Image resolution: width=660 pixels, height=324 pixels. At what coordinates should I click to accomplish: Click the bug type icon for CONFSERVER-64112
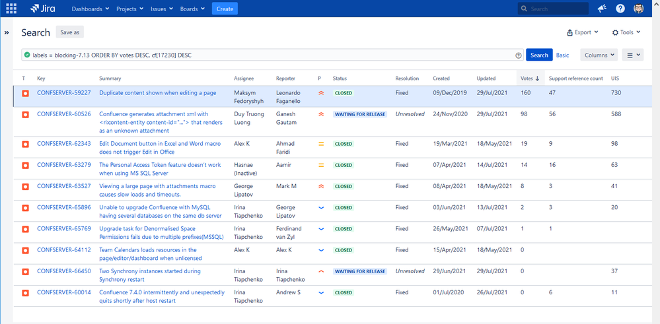pyautogui.click(x=25, y=250)
